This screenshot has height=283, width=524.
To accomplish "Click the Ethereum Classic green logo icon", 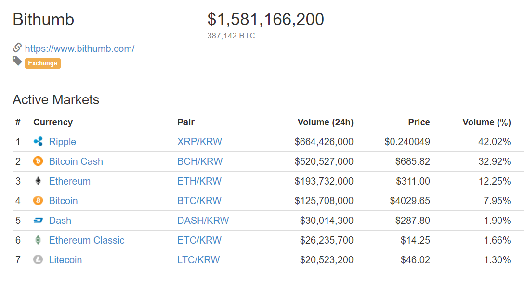I will pos(38,240).
